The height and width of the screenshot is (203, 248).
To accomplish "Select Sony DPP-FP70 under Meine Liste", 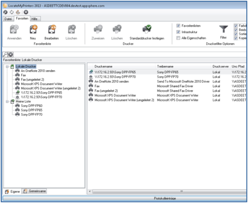I will [x=32, y=115].
